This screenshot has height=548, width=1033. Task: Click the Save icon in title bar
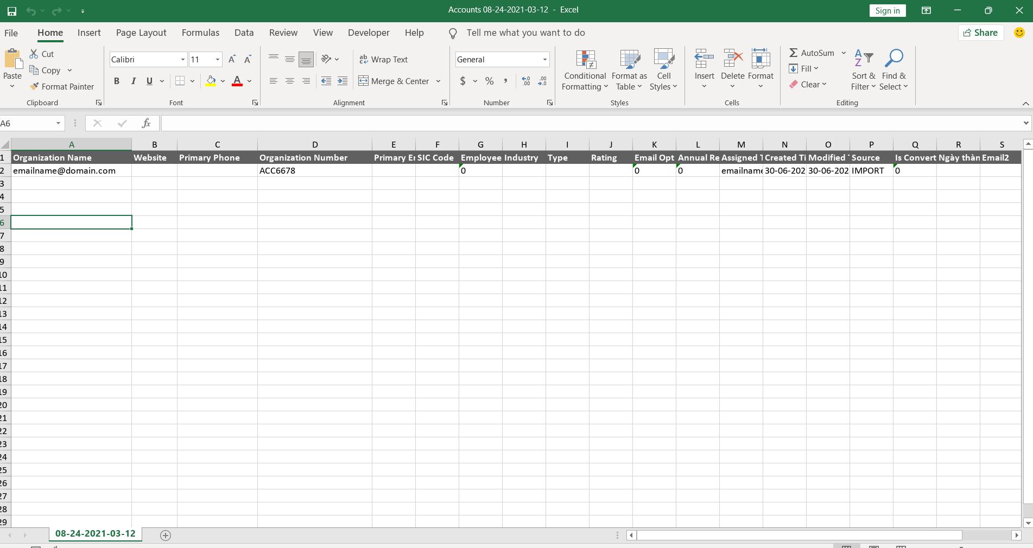coord(11,10)
